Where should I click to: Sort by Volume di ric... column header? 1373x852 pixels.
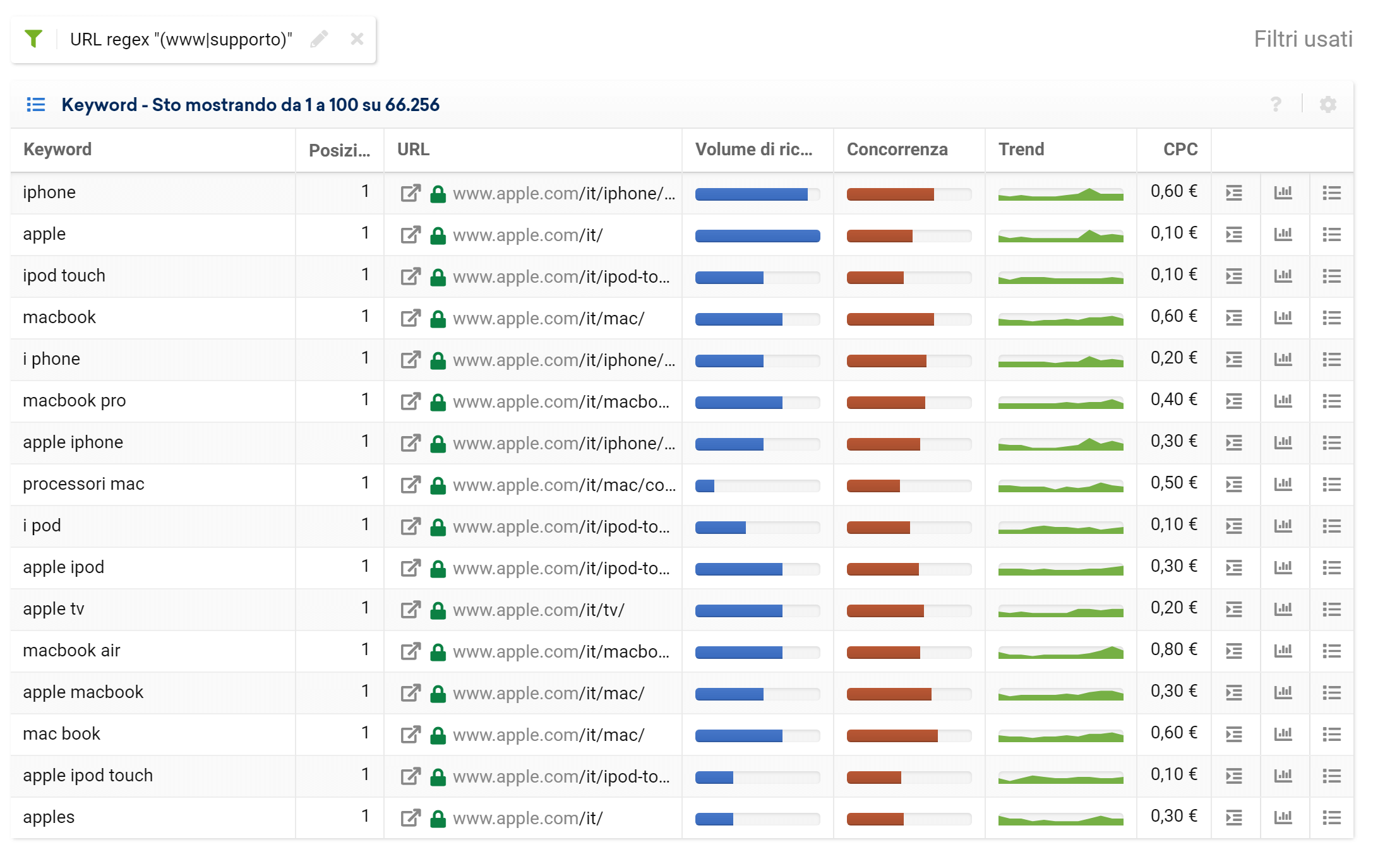754,150
